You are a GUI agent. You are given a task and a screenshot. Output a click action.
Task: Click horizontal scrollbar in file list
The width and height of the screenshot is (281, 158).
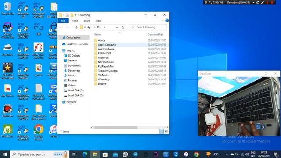(x=115, y=127)
